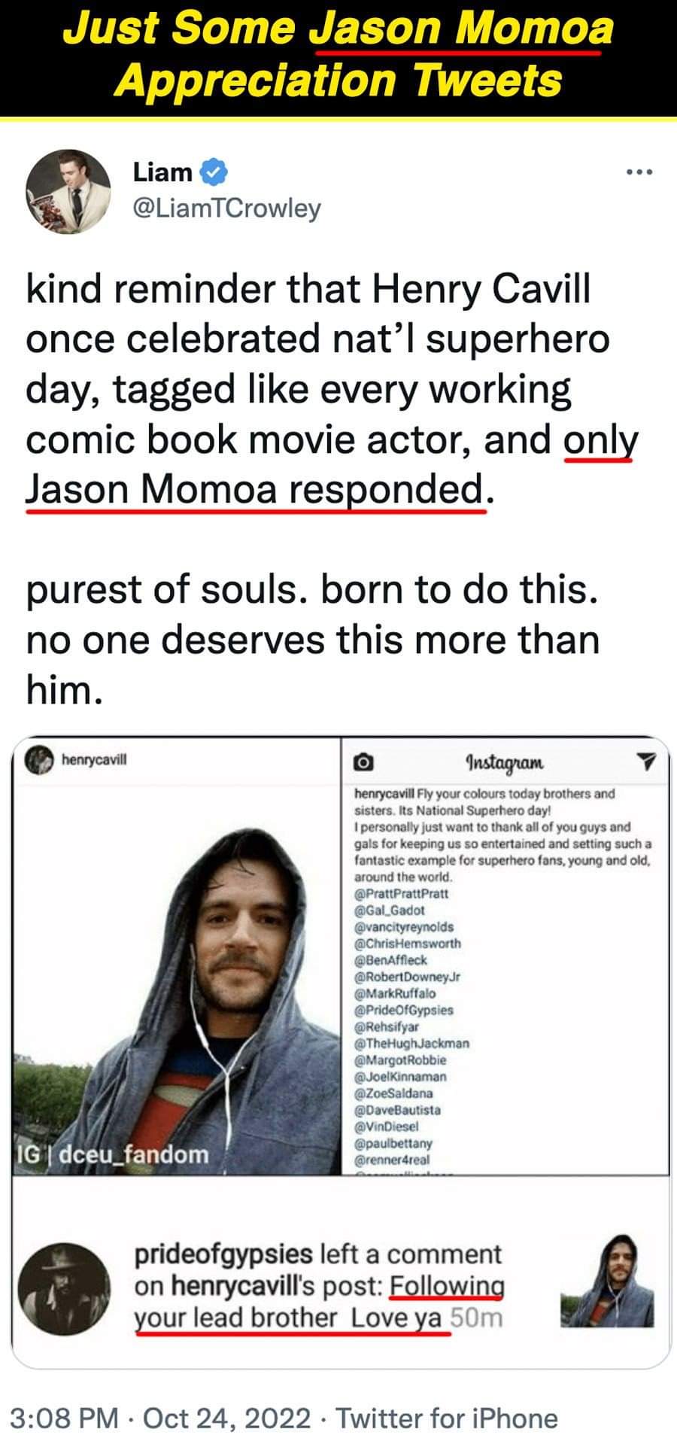Open the @PrideOfGypsies mention in caption

(x=404, y=1010)
